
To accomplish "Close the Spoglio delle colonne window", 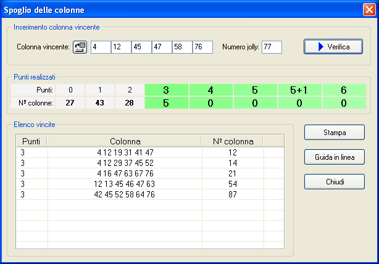I will [369, 10].
